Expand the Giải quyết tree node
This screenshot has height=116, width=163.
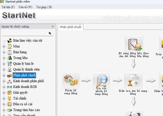(4, 93)
